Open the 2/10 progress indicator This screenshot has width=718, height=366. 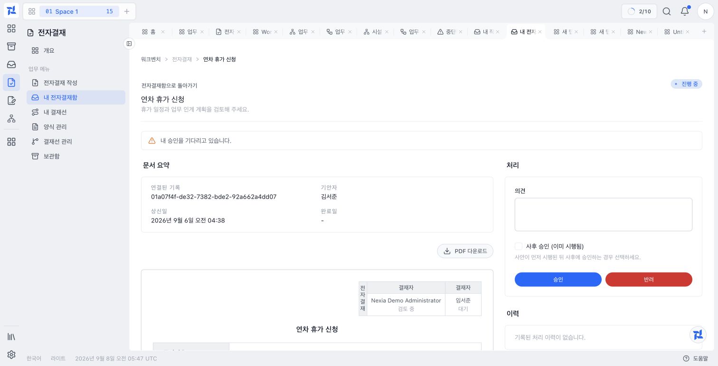click(x=639, y=11)
